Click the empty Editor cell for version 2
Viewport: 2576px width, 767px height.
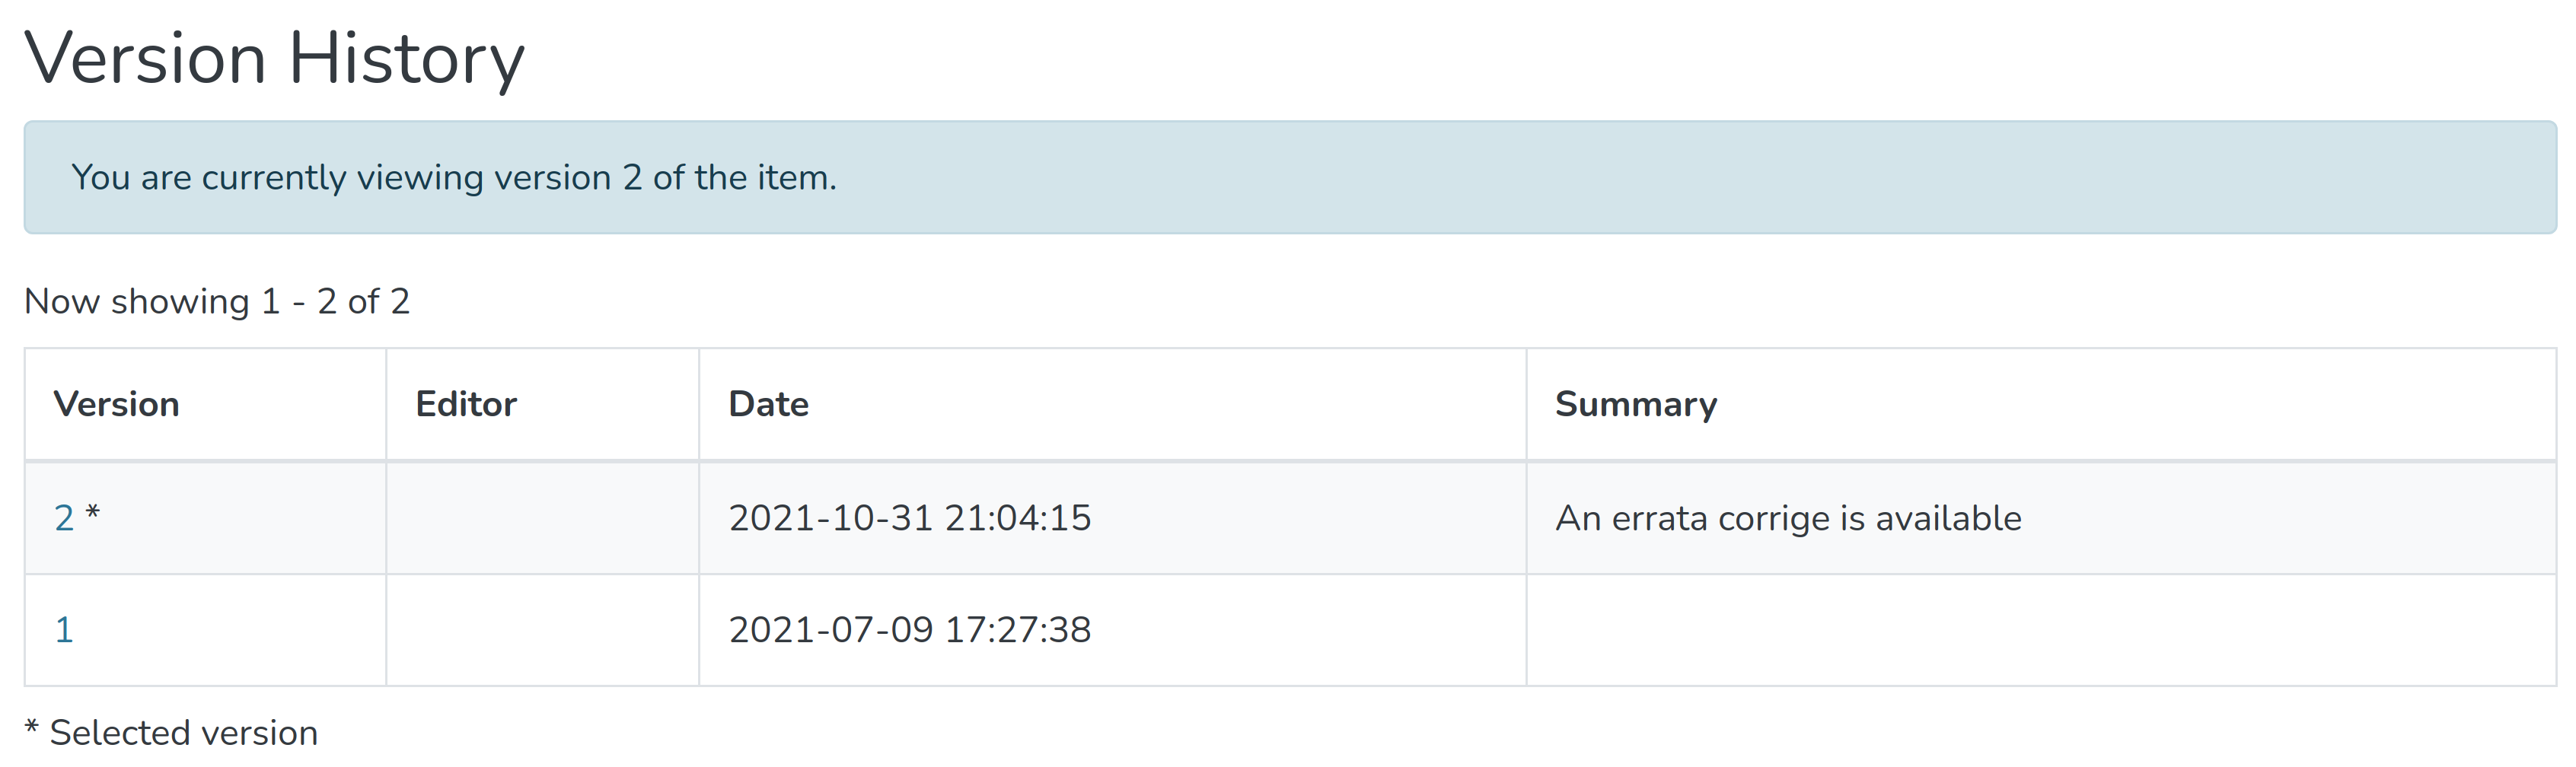(x=542, y=518)
